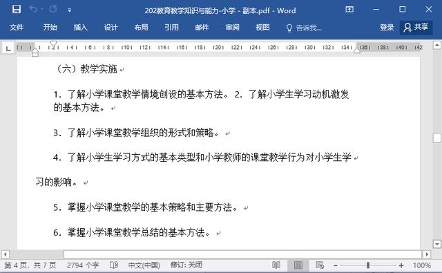Image resolution: width=442 pixels, height=273 pixels.
Task: Click the 告诉我 search box
Action: pyautogui.click(x=304, y=28)
